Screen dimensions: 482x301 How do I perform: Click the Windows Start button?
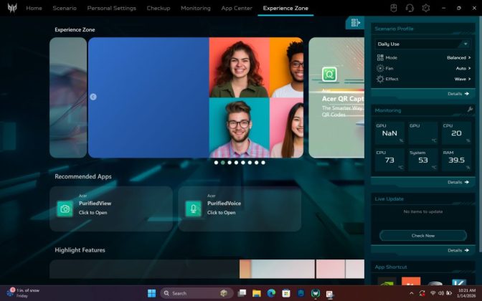tap(151, 293)
